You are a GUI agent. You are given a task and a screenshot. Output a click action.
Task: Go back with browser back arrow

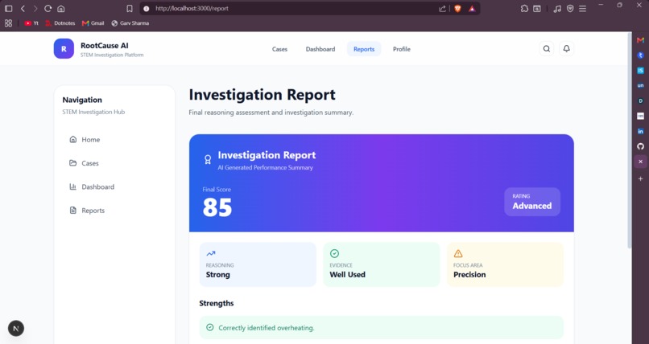coord(23,8)
